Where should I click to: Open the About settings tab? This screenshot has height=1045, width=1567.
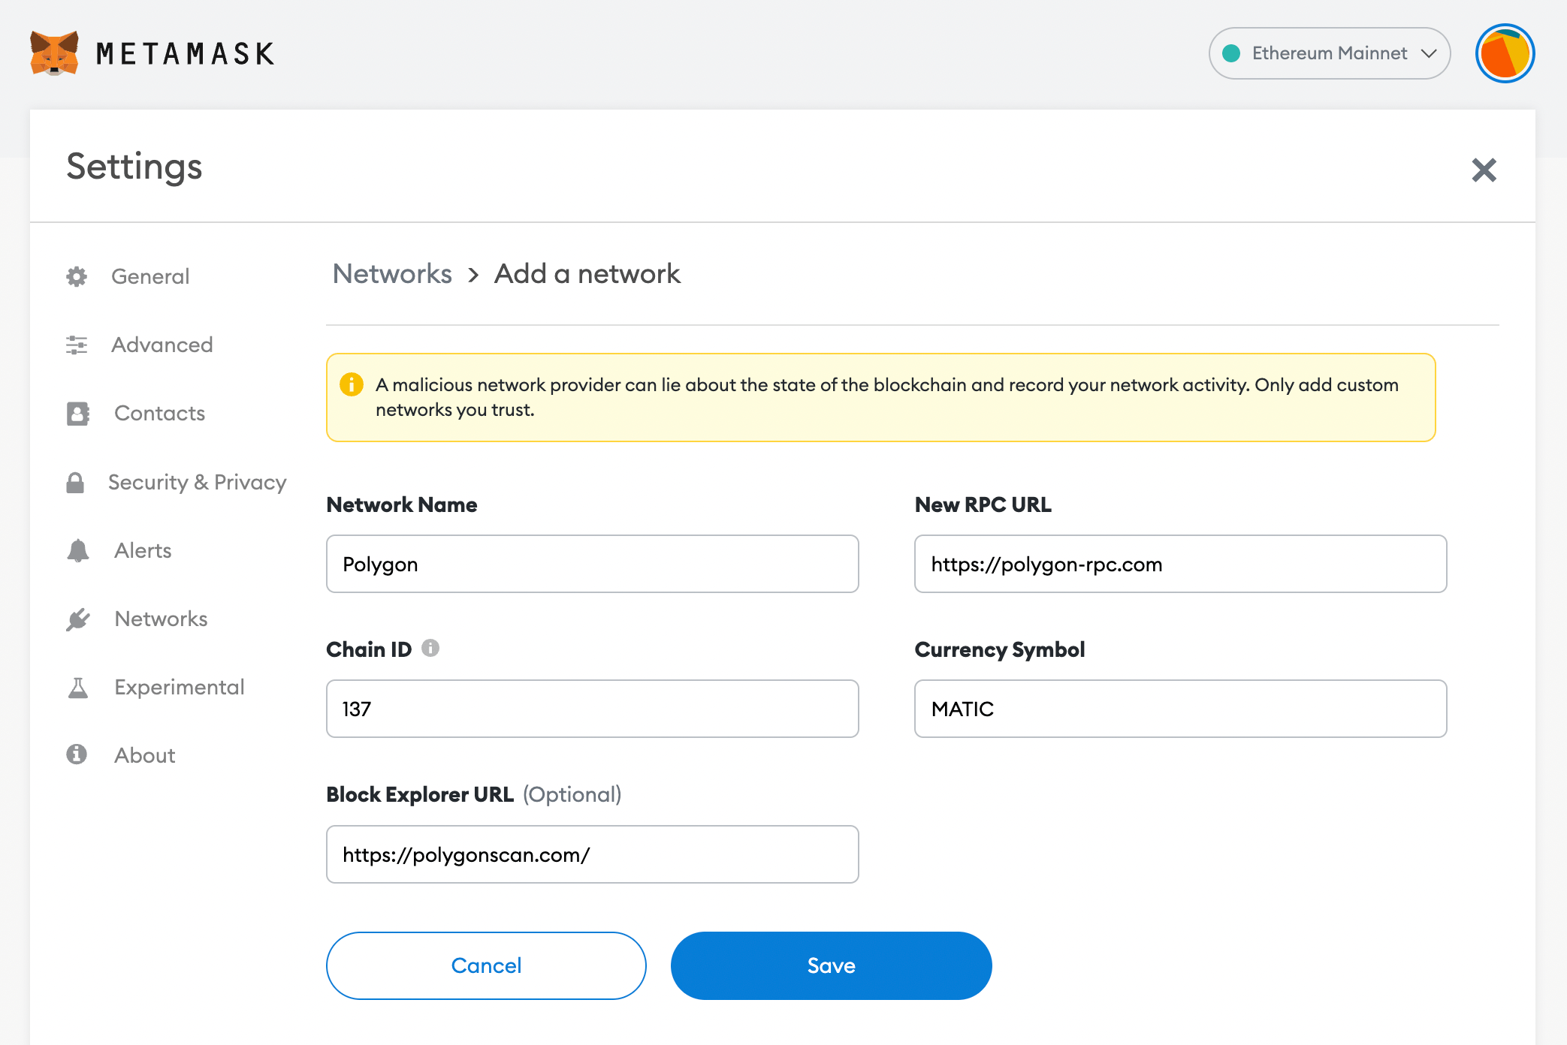pyautogui.click(x=144, y=755)
